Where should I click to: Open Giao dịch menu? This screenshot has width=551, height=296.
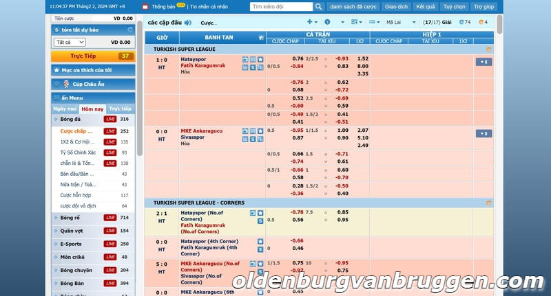point(397,7)
